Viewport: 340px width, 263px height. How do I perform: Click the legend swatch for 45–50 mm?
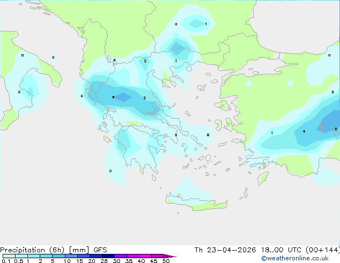(158, 256)
